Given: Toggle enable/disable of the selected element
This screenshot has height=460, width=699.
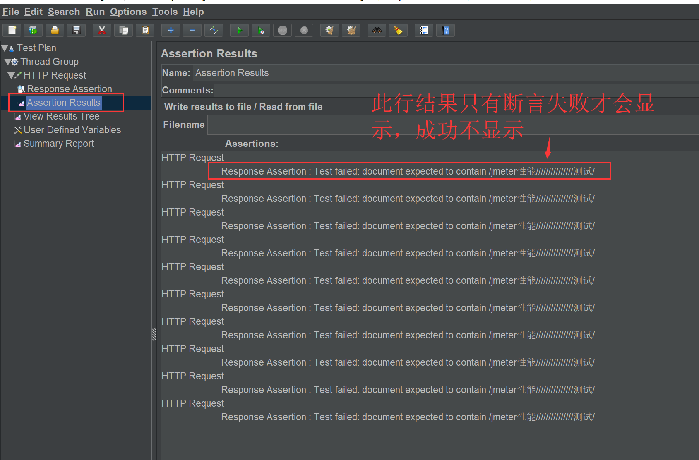Looking at the screenshot, I should click(x=214, y=30).
